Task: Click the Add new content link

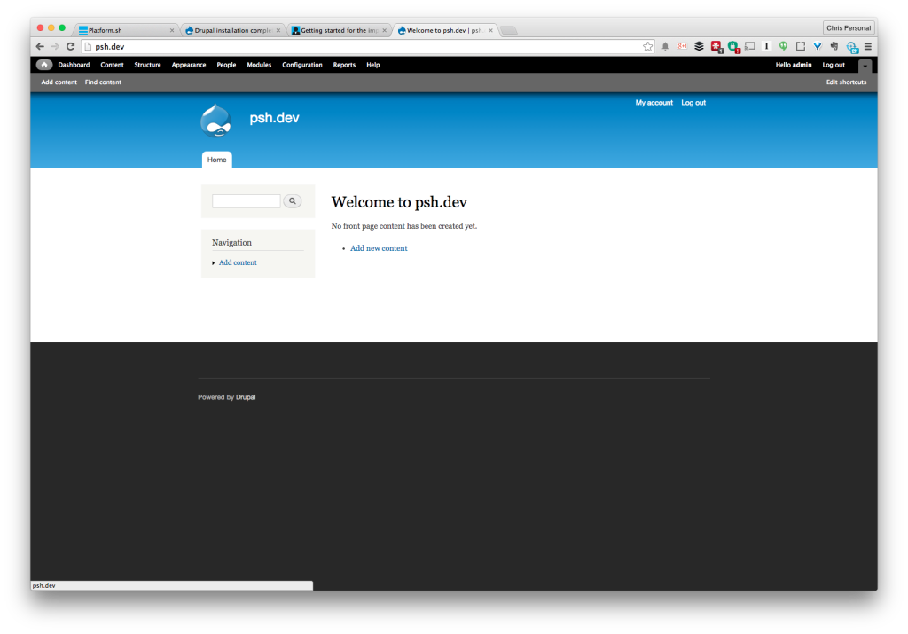Action: pyautogui.click(x=379, y=248)
